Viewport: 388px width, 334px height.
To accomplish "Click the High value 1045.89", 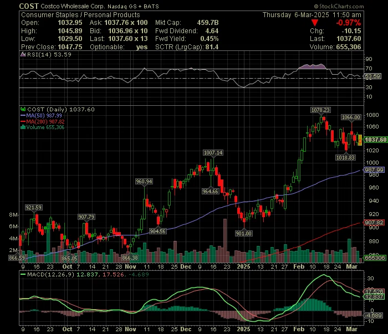I will 70,31.
